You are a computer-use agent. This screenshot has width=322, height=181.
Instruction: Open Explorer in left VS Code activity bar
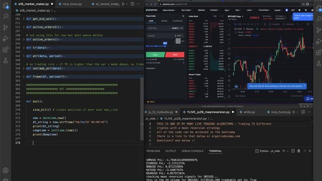pyautogui.click(x=6, y=6)
